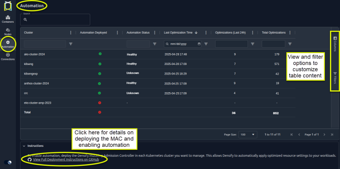This screenshot has height=169, width=340.
Task: Click the Densify logo at top left
Action: pos(8,5)
